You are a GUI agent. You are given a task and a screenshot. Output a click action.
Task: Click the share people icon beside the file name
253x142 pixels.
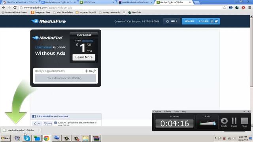91,71
